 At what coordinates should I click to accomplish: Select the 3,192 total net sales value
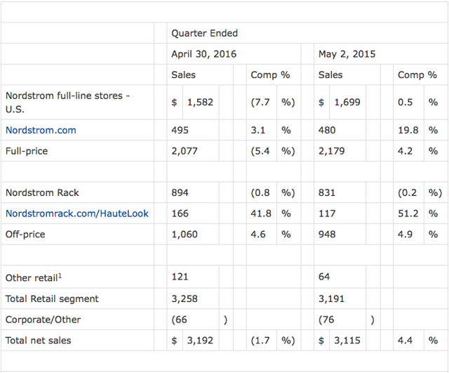point(200,341)
